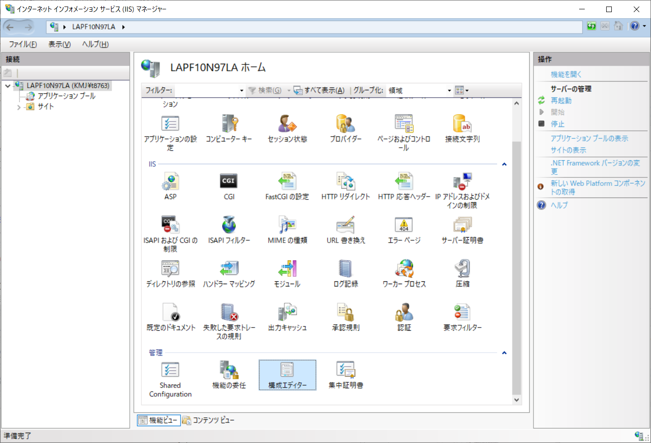
Task: Open ISAPI フィルター feature
Action: [x=229, y=230]
